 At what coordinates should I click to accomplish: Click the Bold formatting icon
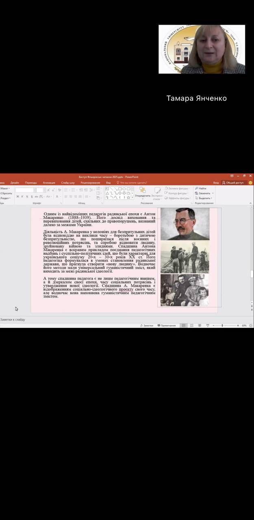point(17,197)
